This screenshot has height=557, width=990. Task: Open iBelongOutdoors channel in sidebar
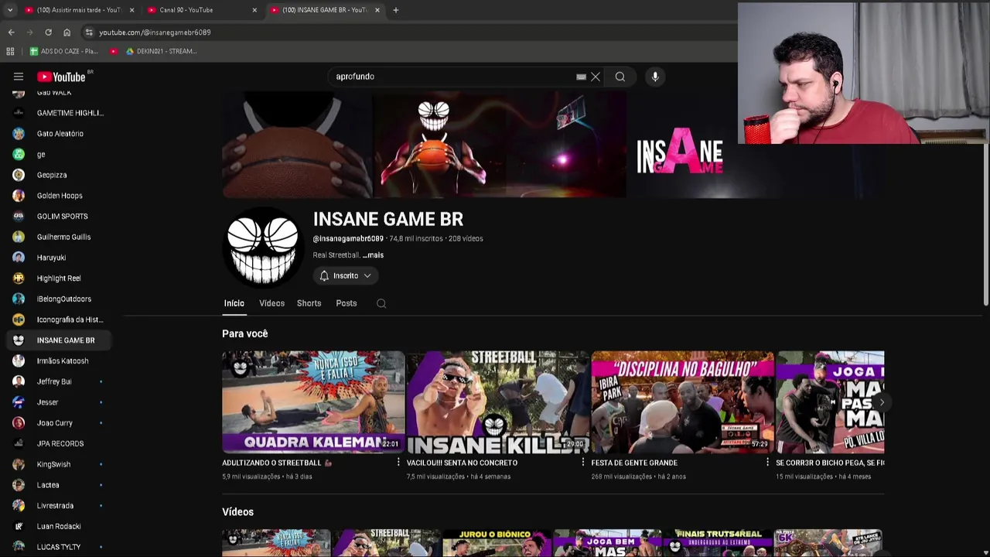coord(60,299)
